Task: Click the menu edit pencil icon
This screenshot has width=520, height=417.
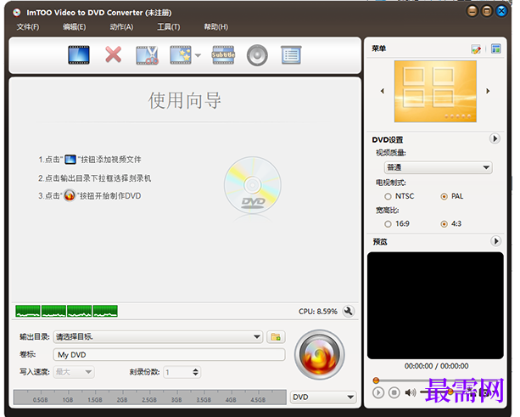Action: [x=476, y=49]
